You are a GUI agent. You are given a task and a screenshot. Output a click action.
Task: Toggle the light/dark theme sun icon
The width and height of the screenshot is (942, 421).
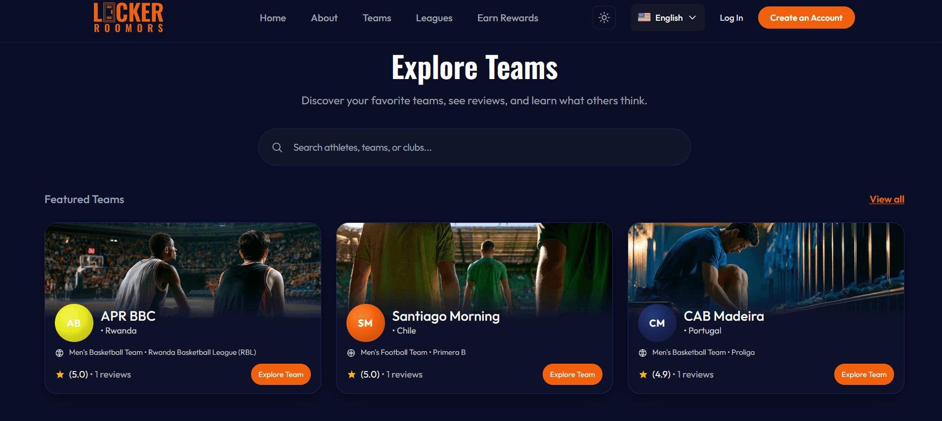(x=604, y=18)
